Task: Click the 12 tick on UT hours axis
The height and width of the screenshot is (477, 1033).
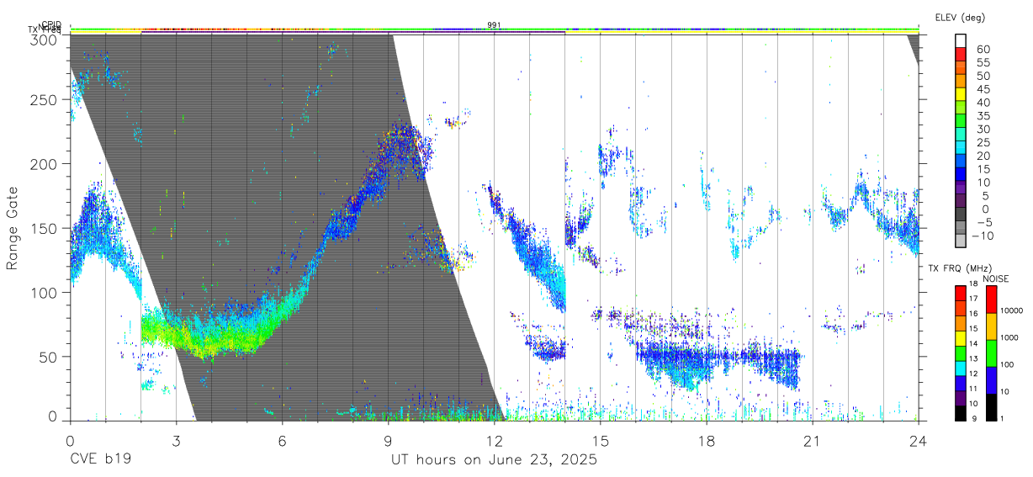Action: [494, 440]
